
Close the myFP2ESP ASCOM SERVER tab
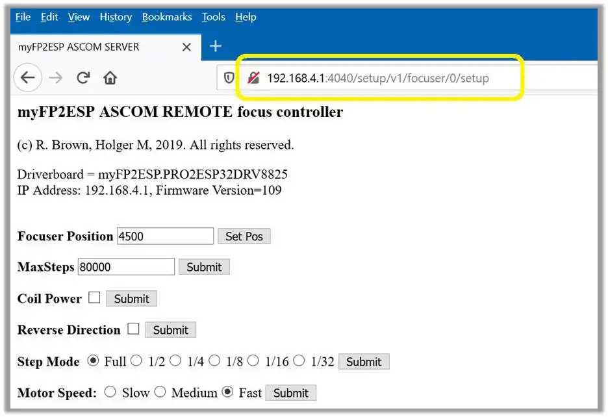pos(186,47)
